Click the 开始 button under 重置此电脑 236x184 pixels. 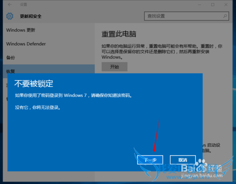[114, 67]
